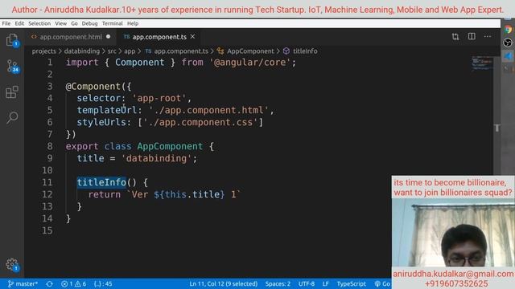Change indentation via Spaces: 2
515x289 pixels.
coord(278,283)
